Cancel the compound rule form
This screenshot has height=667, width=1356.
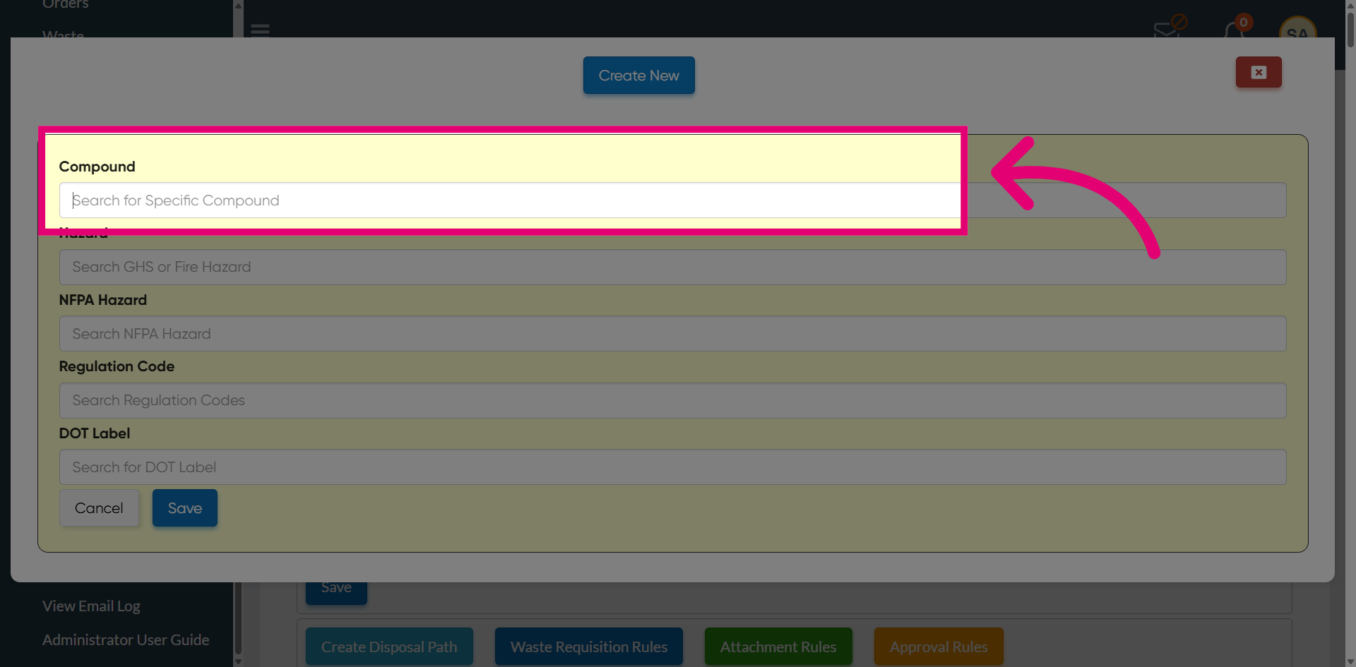click(99, 508)
